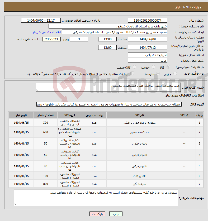Click the quantity 40 cell

[46, 166]
